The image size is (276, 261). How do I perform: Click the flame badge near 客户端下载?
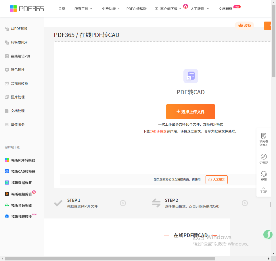coord(185,6)
